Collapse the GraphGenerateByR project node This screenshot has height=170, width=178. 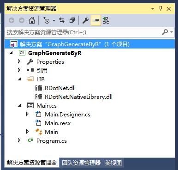click(11, 53)
